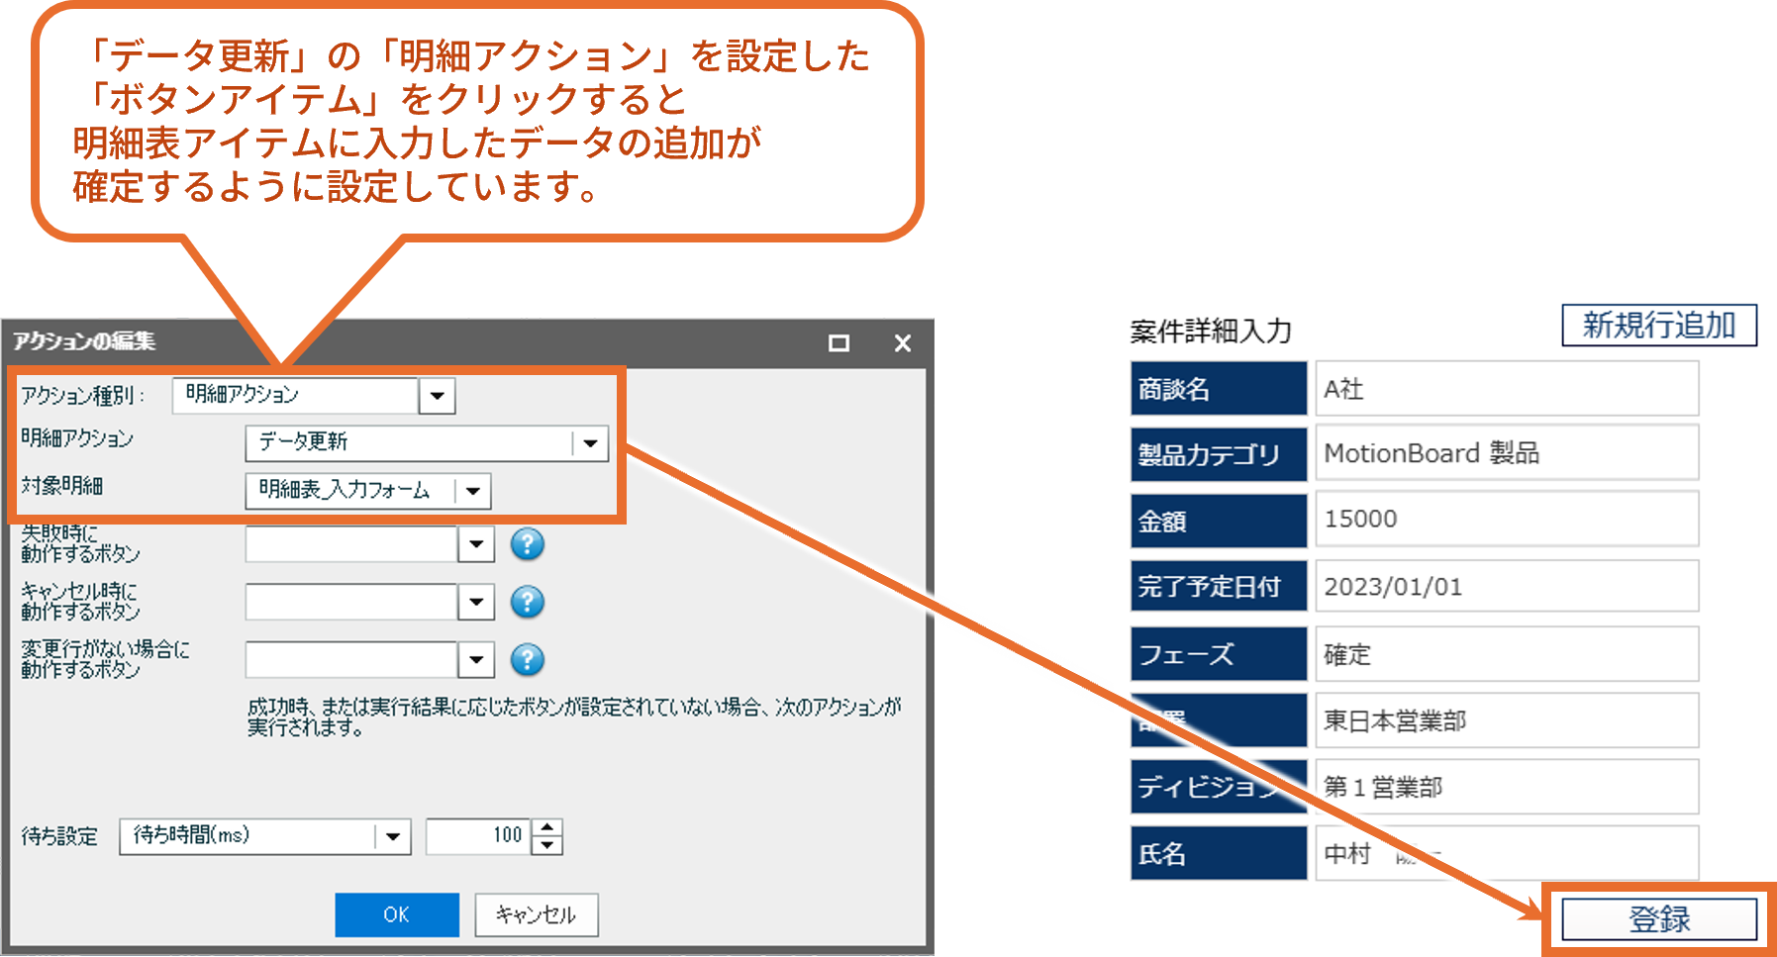
Task: Decrease wait time with down arrow
Action: (x=547, y=846)
